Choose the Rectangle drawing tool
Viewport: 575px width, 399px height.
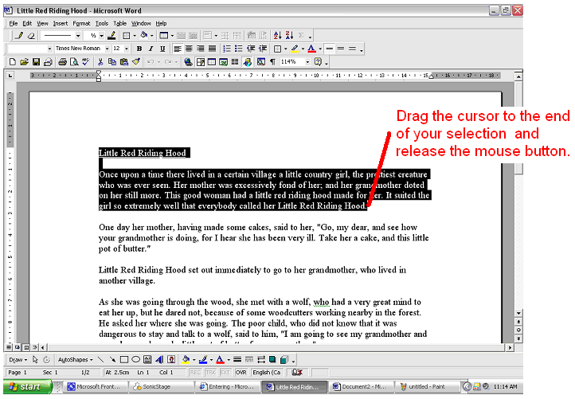click(124, 359)
